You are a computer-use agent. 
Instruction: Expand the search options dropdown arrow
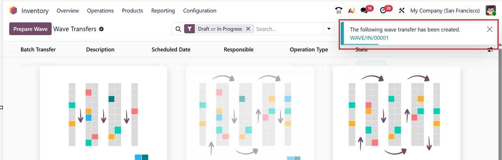329,29
